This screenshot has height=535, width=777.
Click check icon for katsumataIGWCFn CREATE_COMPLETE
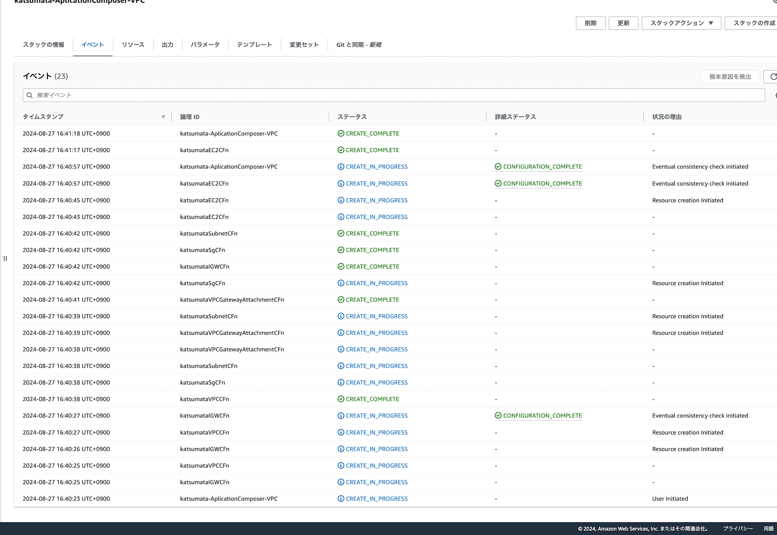click(341, 266)
